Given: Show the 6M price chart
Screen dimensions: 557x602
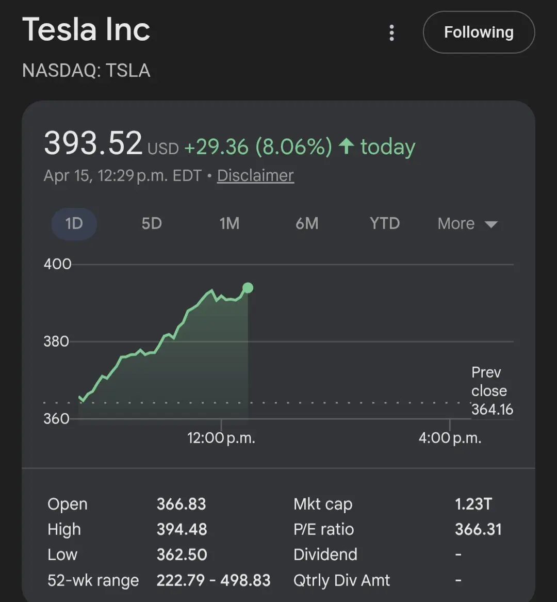Looking at the screenshot, I should (307, 223).
